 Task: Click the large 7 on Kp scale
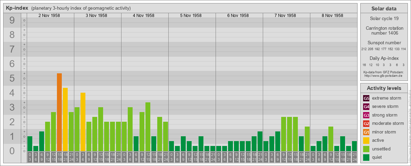(x=12, y=49)
